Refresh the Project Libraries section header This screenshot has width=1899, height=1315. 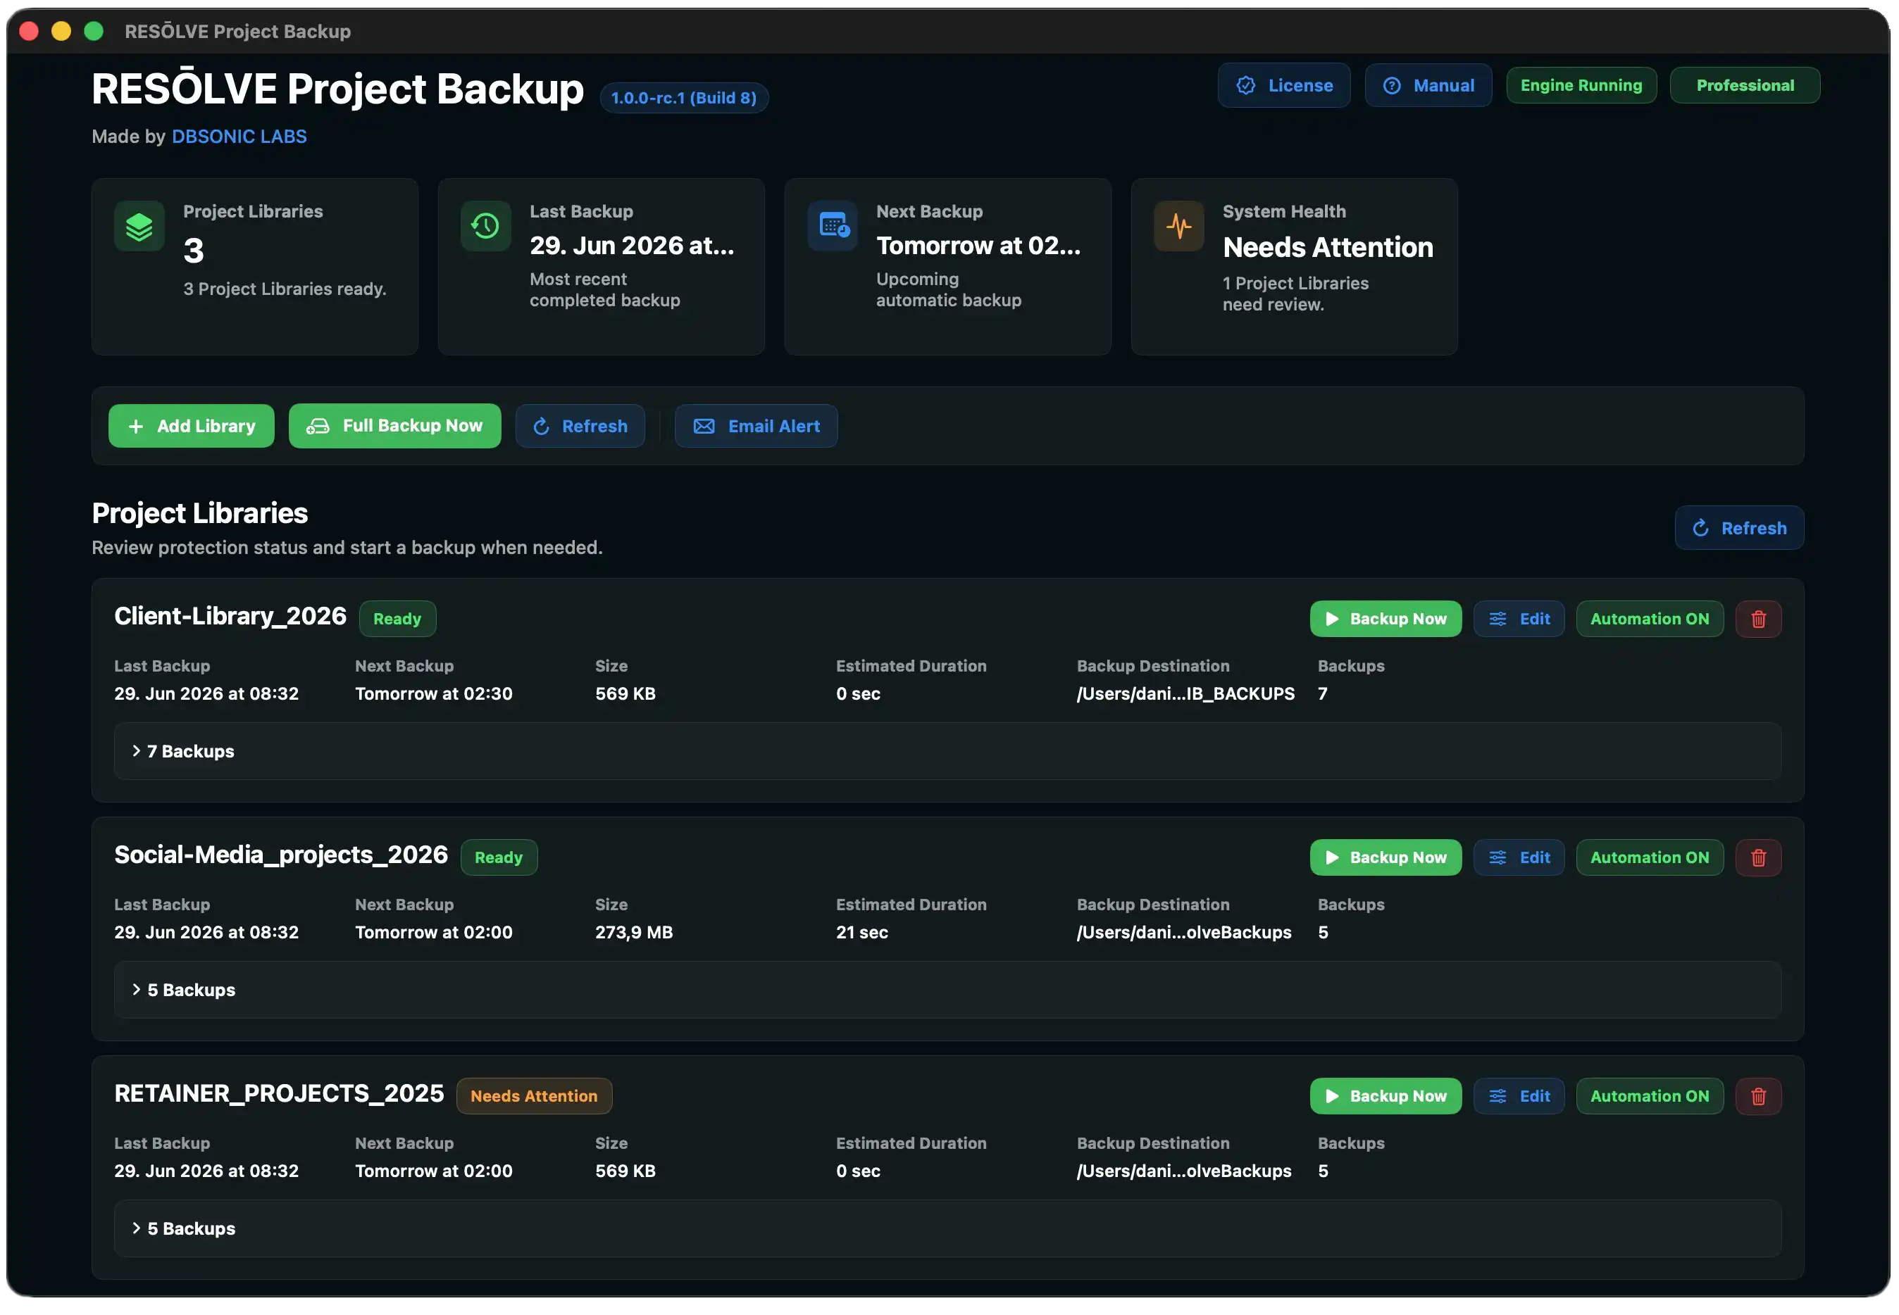(x=1739, y=528)
